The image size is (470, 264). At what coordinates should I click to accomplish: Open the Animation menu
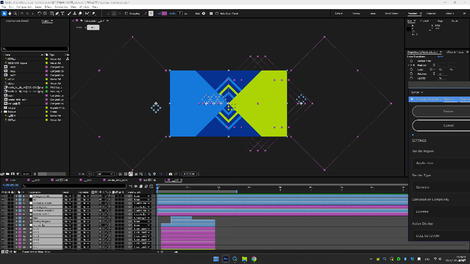pyautogui.click(x=61, y=7)
